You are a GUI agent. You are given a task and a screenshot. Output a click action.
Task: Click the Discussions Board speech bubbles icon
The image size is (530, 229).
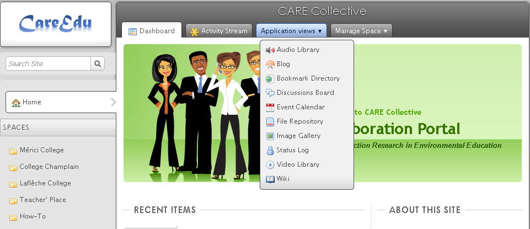click(x=270, y=93)
